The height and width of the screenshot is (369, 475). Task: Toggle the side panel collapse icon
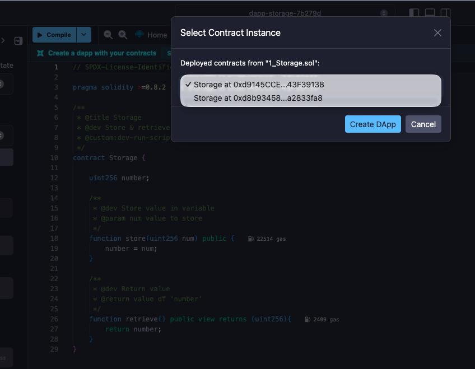click(18, 40)
